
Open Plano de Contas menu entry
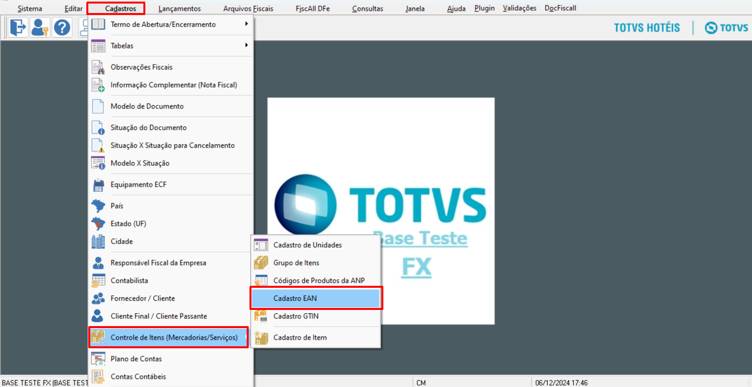pos(170,359)
